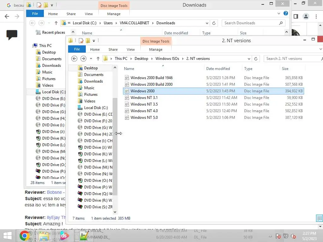Customize Quick Access Toolbar in NT versions
Image resolution: width=323 pixels, height=242 pixels.
[94, 41]
